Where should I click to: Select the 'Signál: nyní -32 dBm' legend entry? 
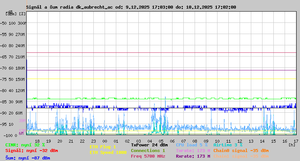31,151
